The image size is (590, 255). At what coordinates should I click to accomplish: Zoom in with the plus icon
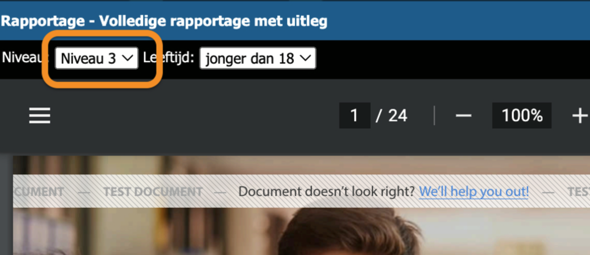(580, 116)
